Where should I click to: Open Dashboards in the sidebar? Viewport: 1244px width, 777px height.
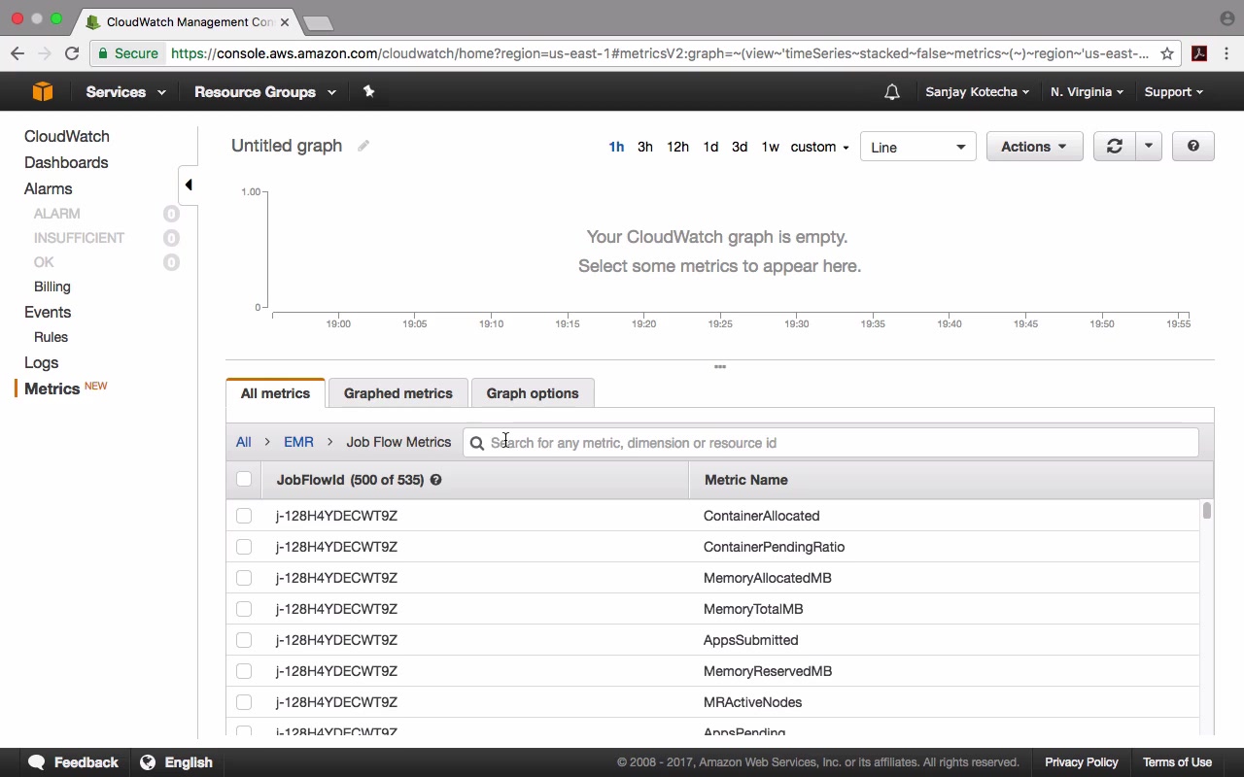[66, 162]
